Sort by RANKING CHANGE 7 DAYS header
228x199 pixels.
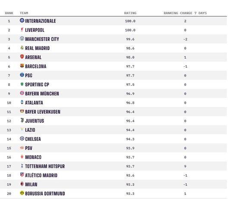tap(185, 13)
